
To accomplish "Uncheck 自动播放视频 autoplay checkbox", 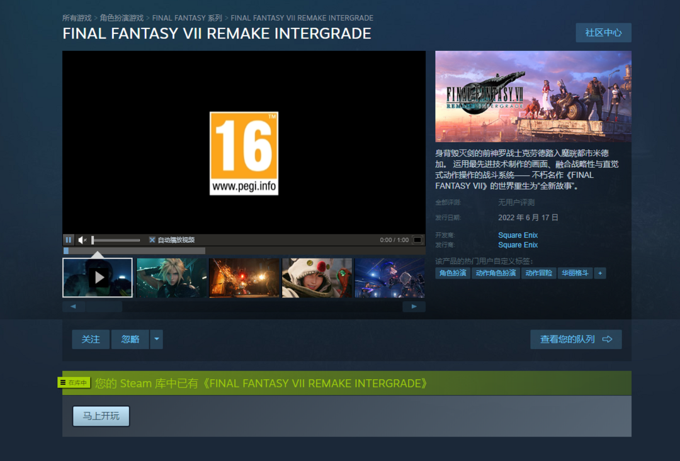I will [x=152, y=240].
